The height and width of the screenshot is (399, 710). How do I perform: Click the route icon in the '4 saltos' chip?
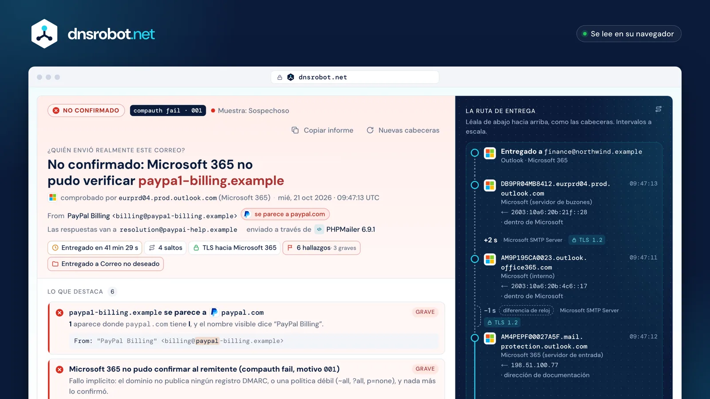point(152,248)
